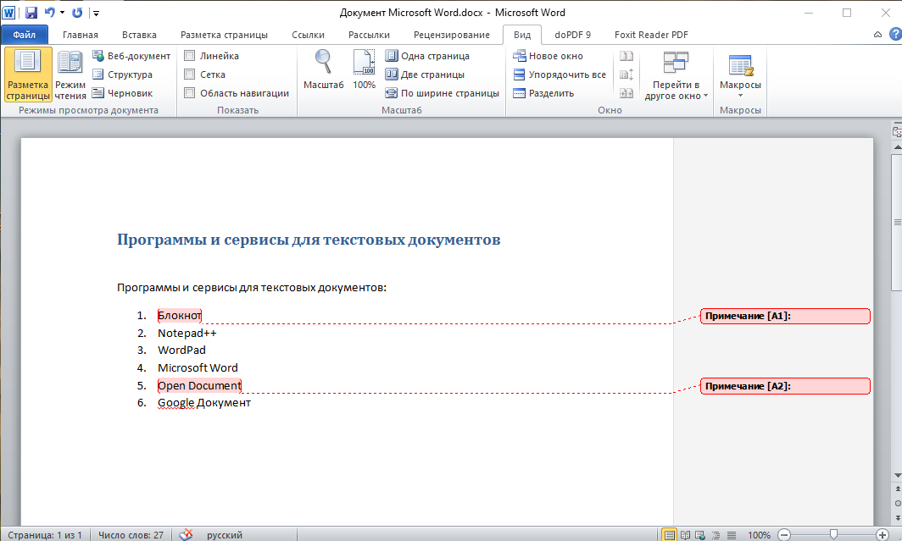Open the Главная tab
The width and height of the screenshot is (902, 541).
tap(80, 35)
